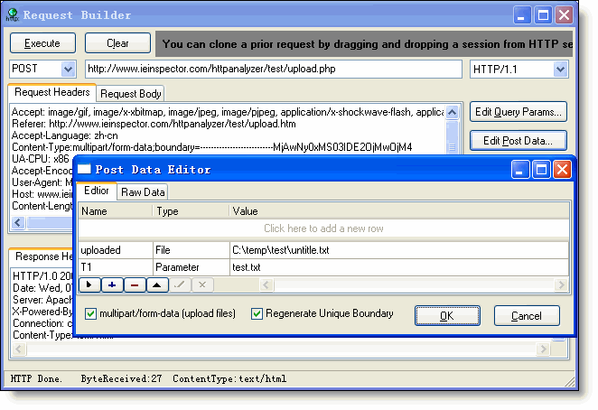Open the HTTP/1.1 version dropdown
The height and width of the screenshot is (410, 598).
[x=560, y=70]
